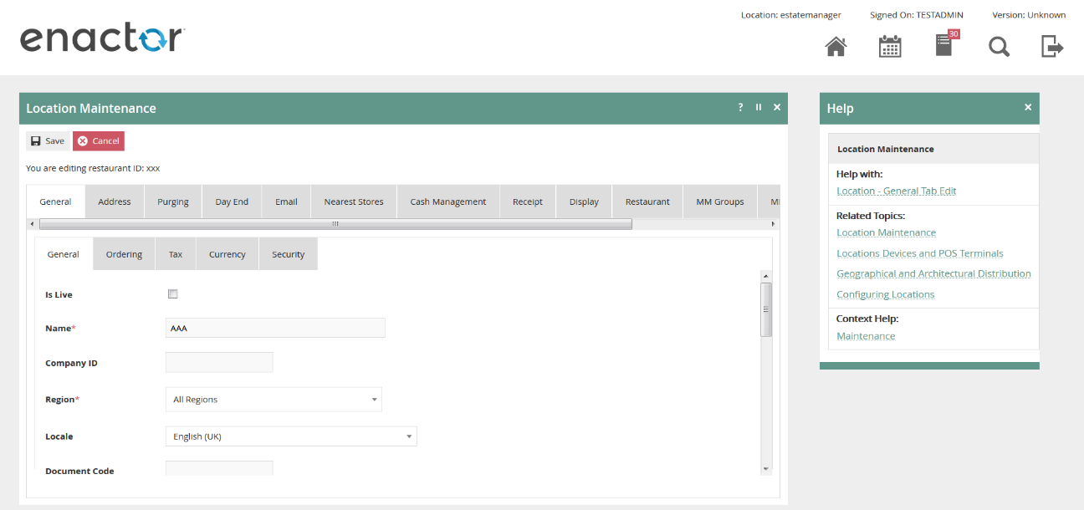Open notifications icon with 30 badge
The height and width of the screenshot is (510, 1084).
point(945,44)
